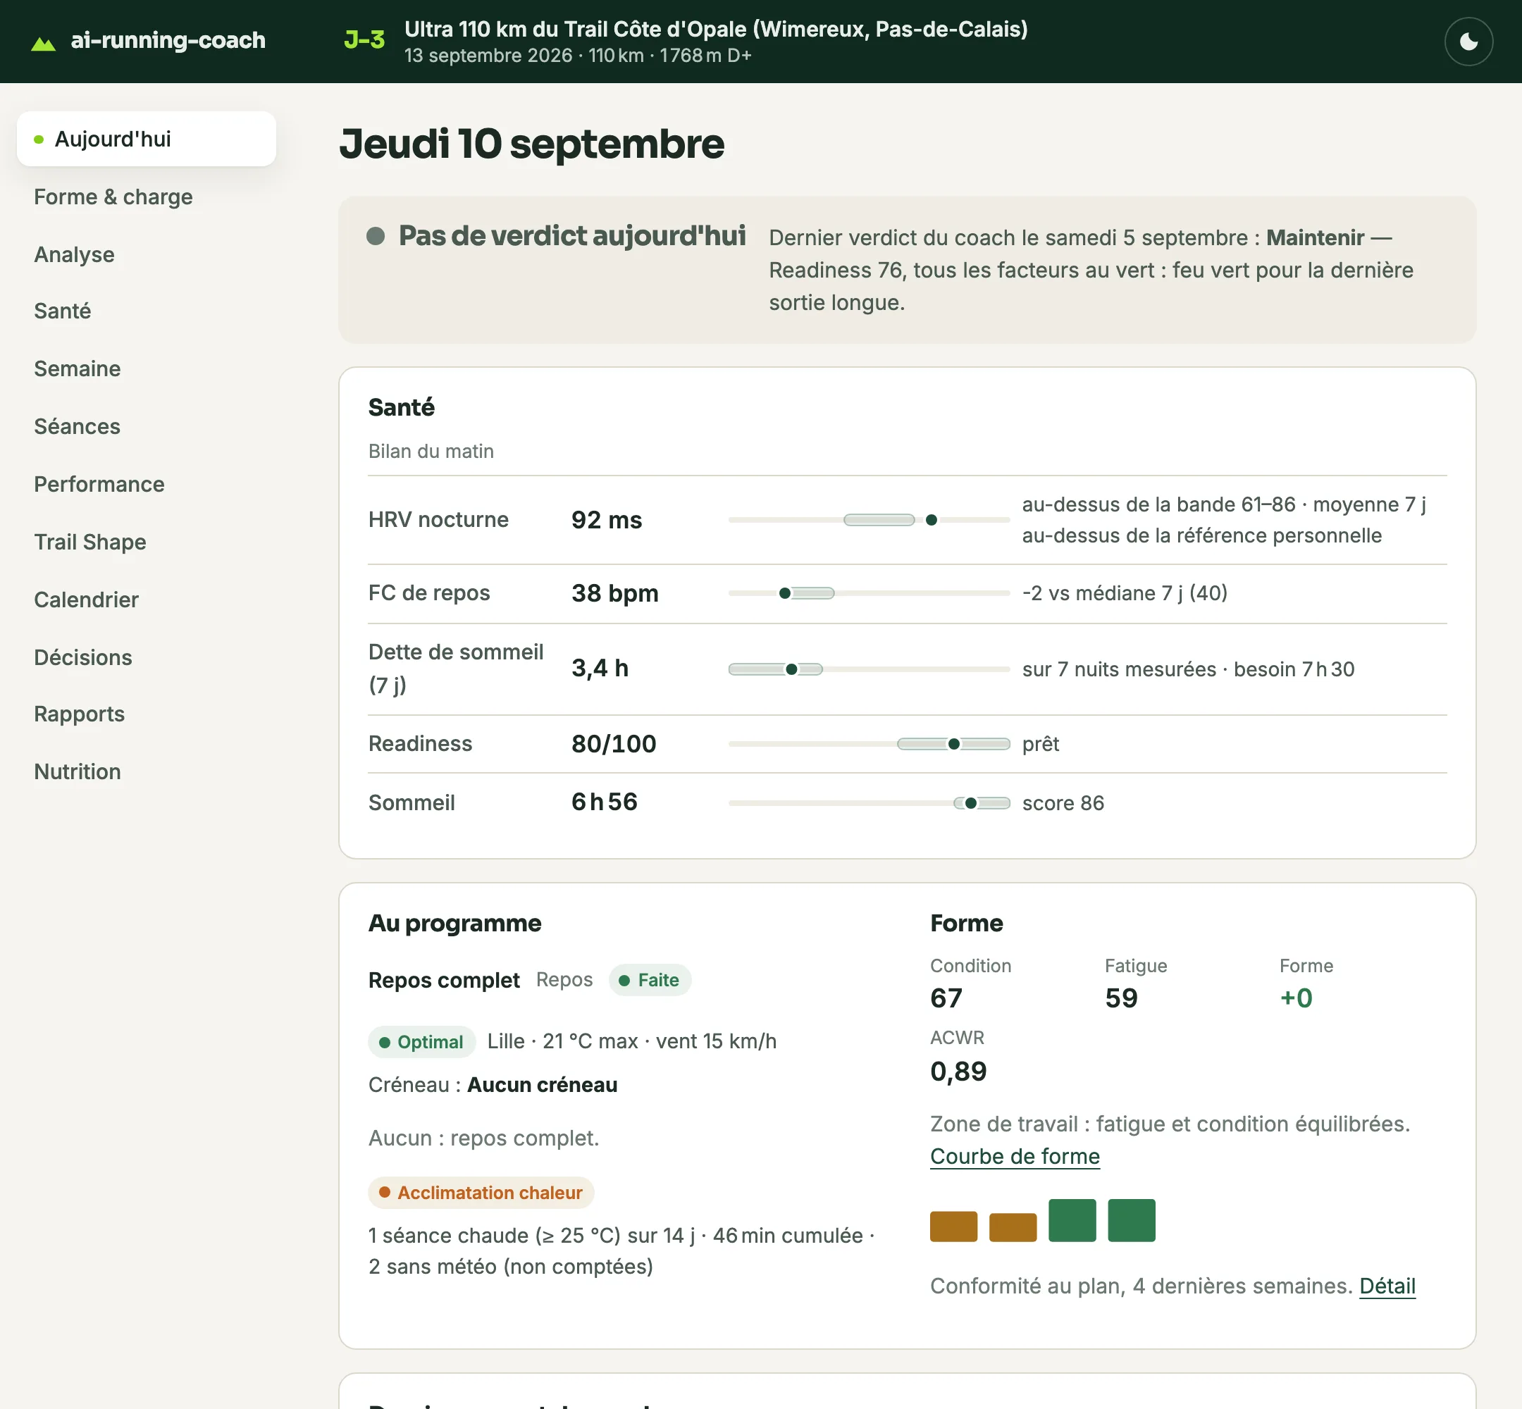
Task: Open the Séances page
Action: [x=77, y=426]
